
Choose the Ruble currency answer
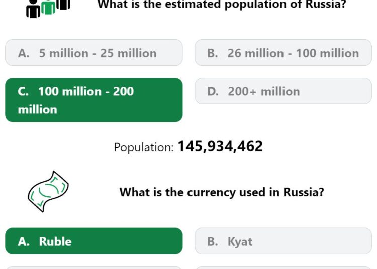point(94,241)
